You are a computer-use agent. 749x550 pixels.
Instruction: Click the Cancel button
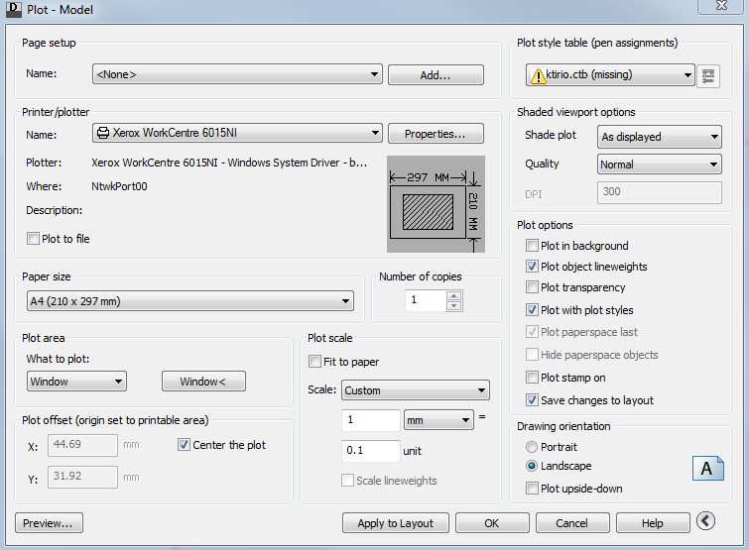tap(572, 523)
